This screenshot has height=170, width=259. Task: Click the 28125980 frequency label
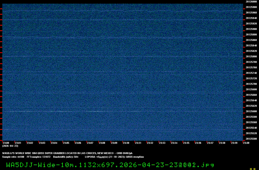click(251, 7)
